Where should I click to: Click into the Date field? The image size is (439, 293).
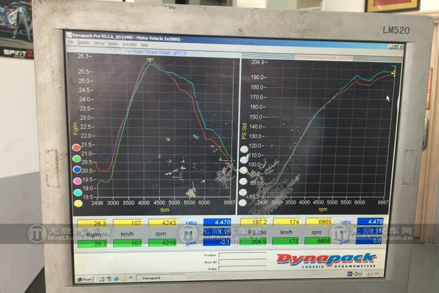pyautogui.click(x=243, y=269)
